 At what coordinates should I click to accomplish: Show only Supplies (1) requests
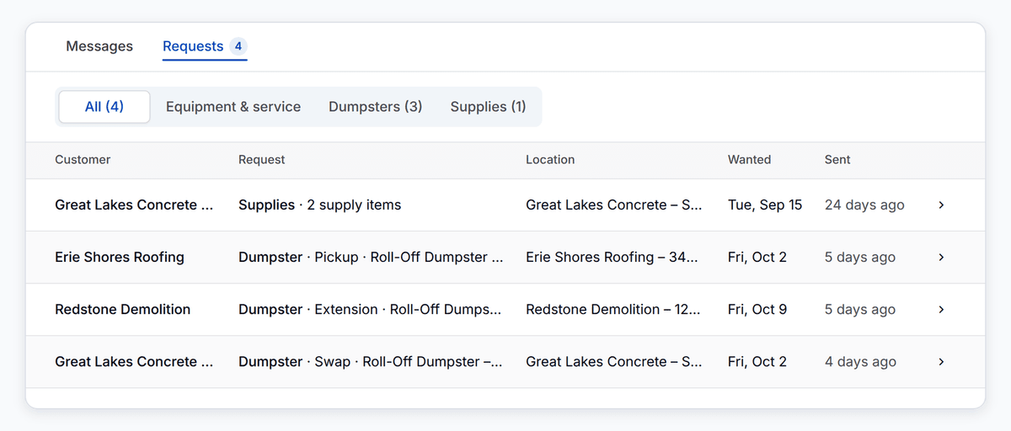point(489,107)
